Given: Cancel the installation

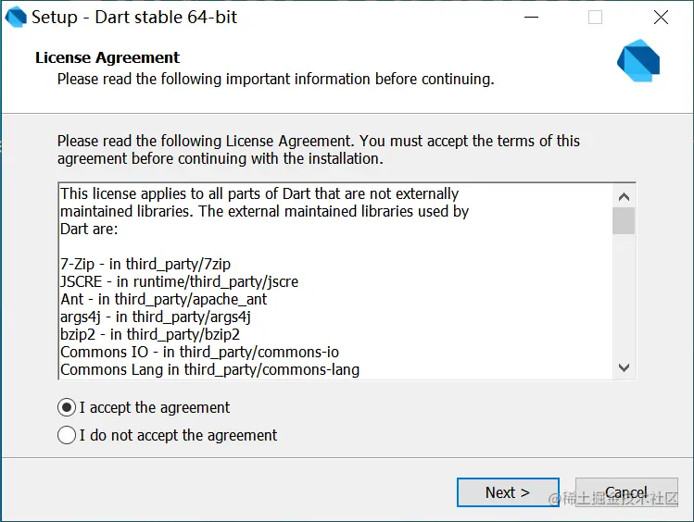Looking at the screenshot, I should (x=626, y=492).
